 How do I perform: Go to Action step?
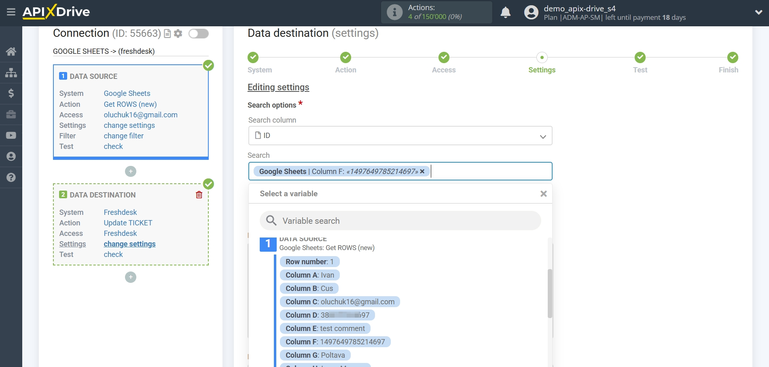[346, 57]
